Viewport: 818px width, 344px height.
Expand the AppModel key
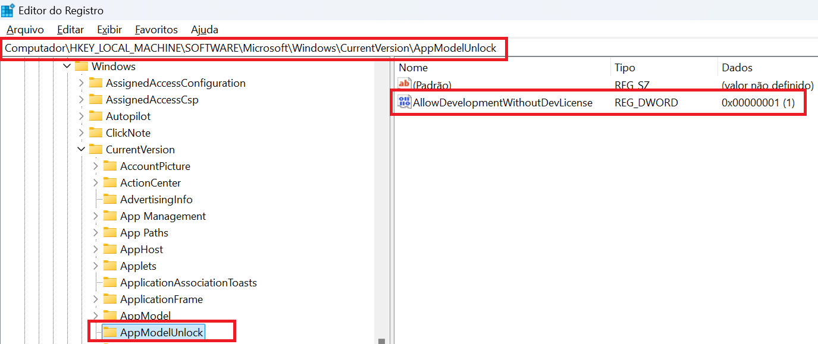96,316
